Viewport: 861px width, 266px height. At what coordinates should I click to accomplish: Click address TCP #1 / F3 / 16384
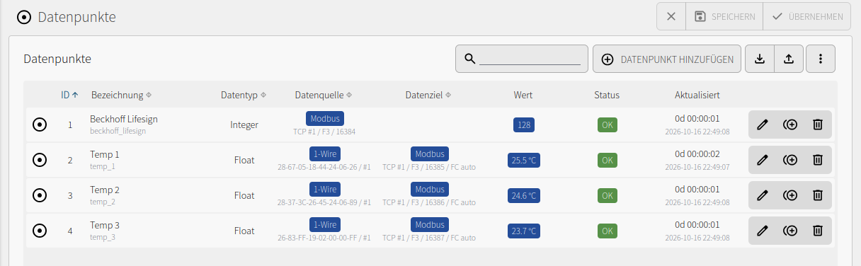(324, 132)
